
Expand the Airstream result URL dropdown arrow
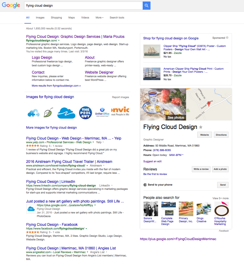pos(87,166)
